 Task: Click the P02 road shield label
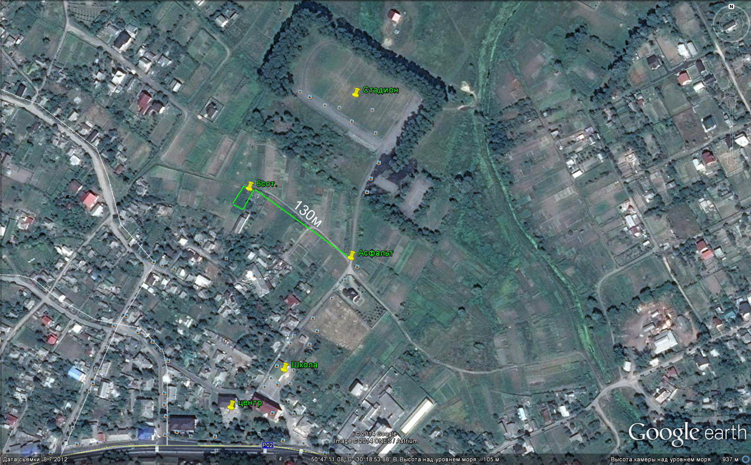tap(268, 445)
